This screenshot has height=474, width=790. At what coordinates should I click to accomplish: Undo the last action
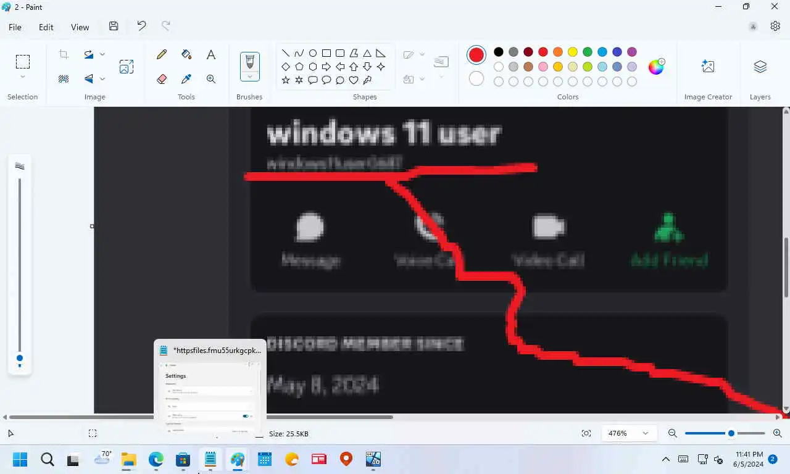141,26
